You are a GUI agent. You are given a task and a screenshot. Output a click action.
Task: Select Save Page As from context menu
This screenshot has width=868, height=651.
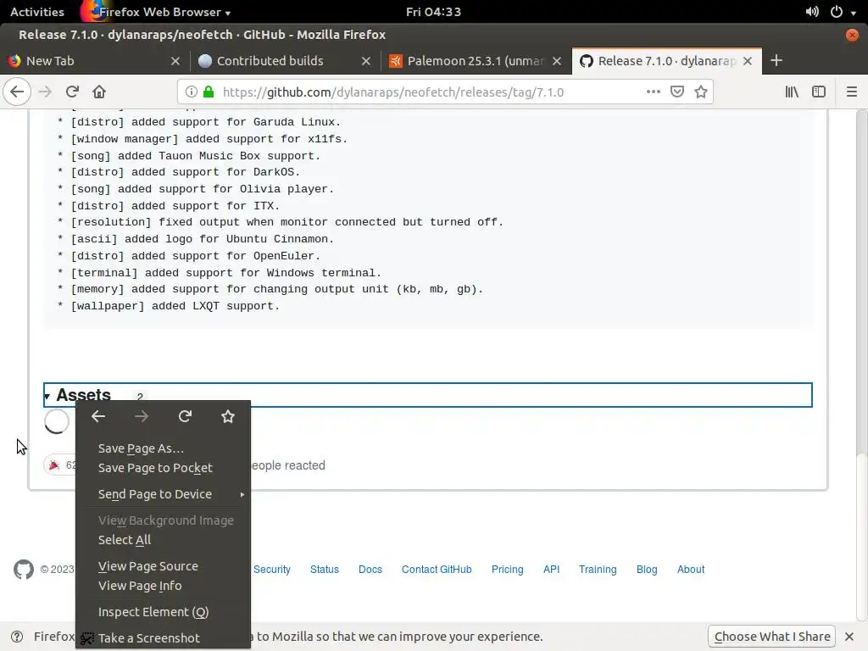tap(164, 448)
